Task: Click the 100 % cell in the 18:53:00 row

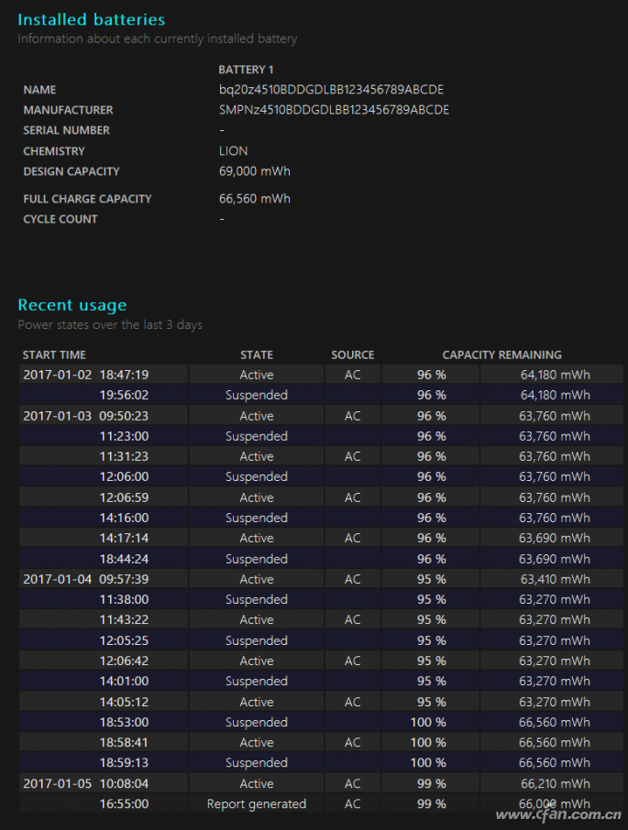Action: point(428,722)
